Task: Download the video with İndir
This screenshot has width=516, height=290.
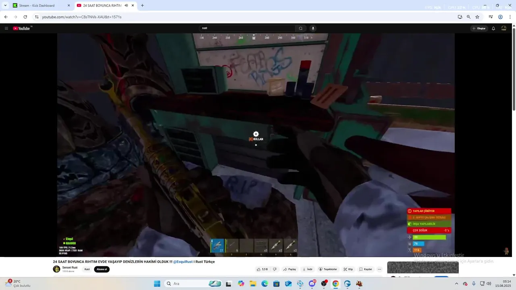Action: (307, 269)
